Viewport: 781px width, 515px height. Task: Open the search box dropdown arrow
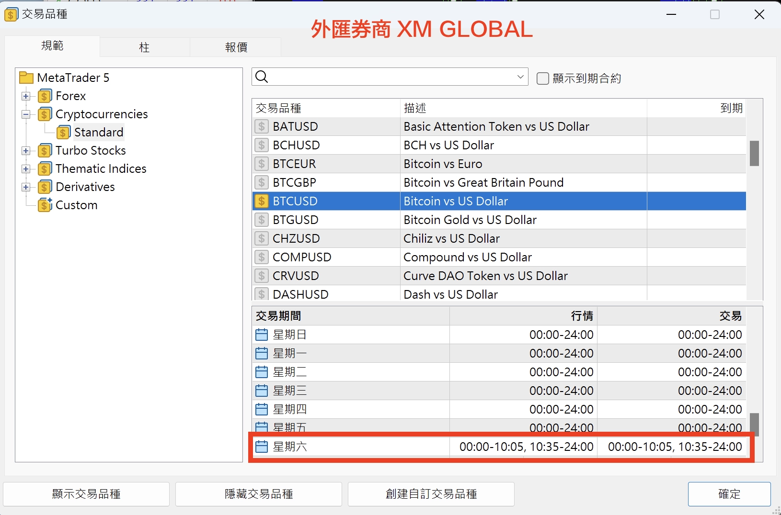coord(520,77)
